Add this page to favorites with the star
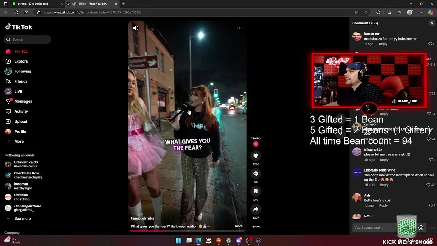 [366, 12]
